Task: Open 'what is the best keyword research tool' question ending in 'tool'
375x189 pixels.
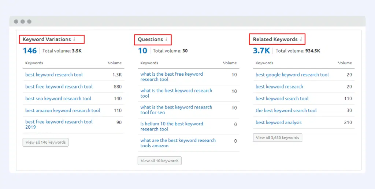Action: click(176, 93)
